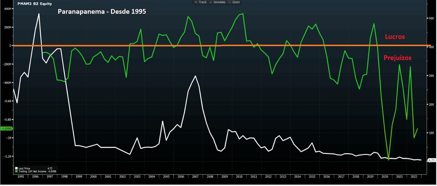Click the 500 label on the right price axis
This screenshot has width=437, height=186.
tap(431, 18)
